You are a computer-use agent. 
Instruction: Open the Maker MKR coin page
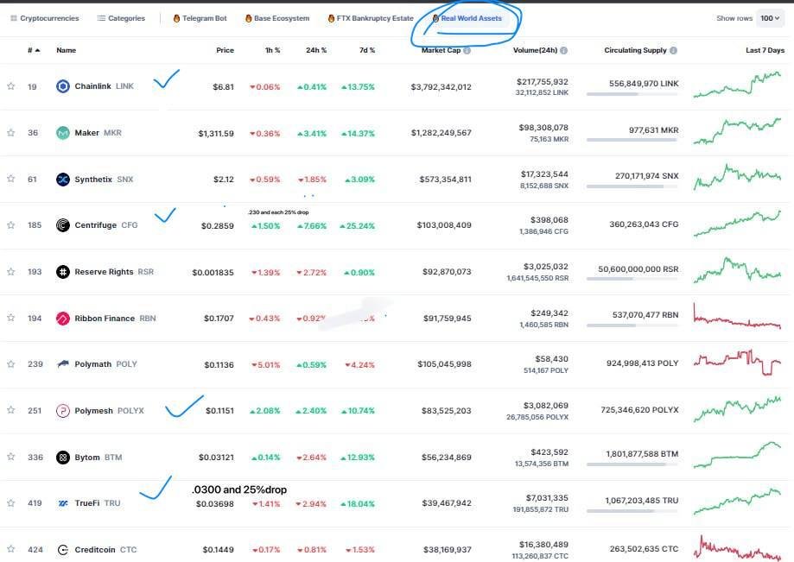[x=98, y=133]
